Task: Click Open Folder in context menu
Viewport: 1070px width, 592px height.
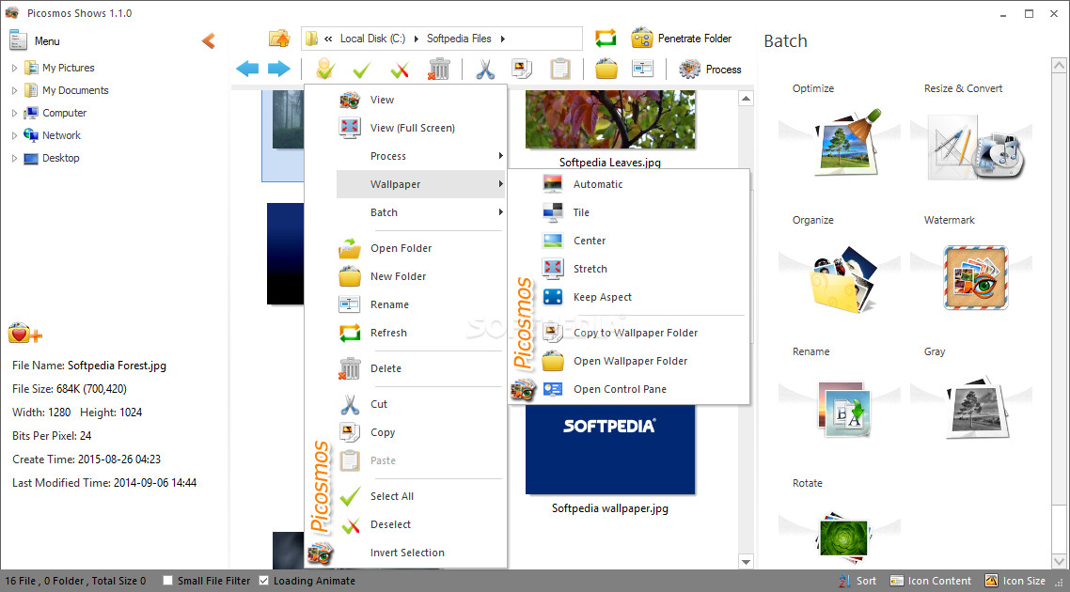Action: (421, 248)
